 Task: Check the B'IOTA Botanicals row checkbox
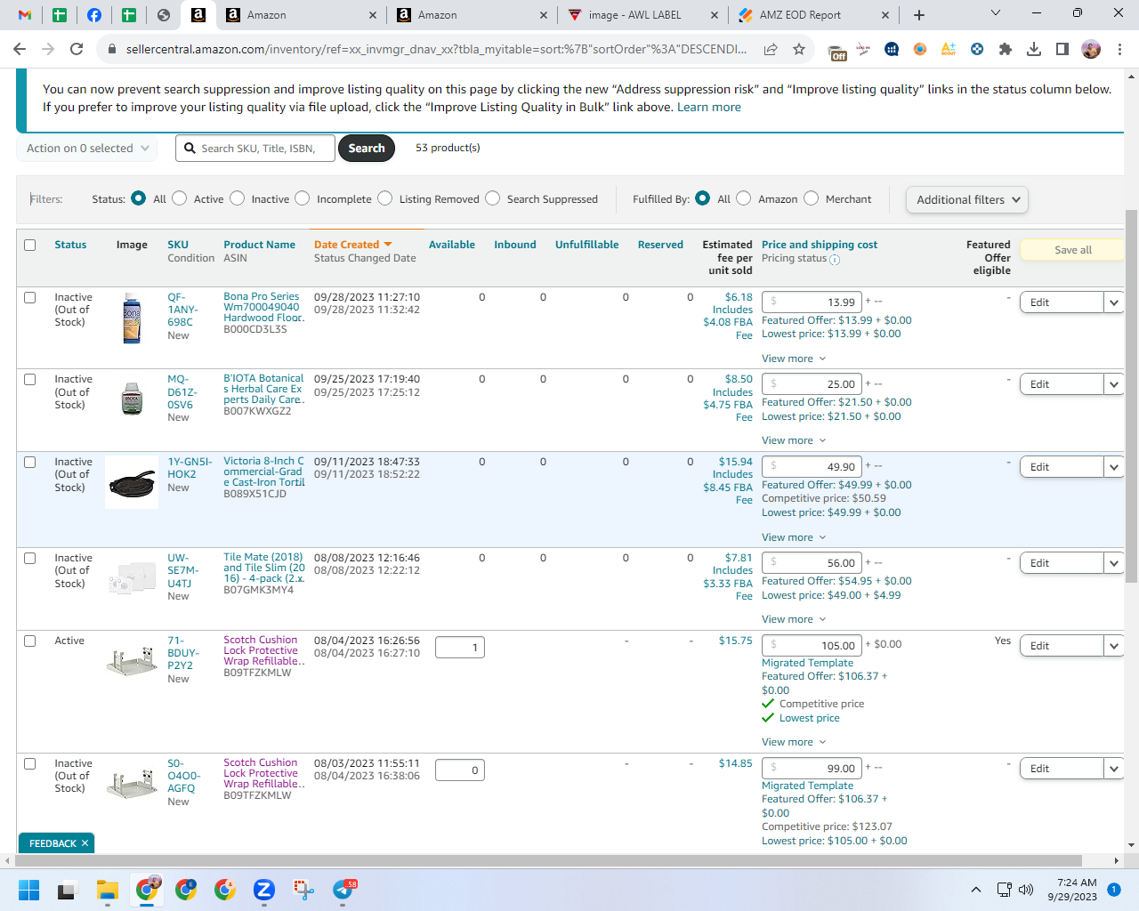coord(30,379)
